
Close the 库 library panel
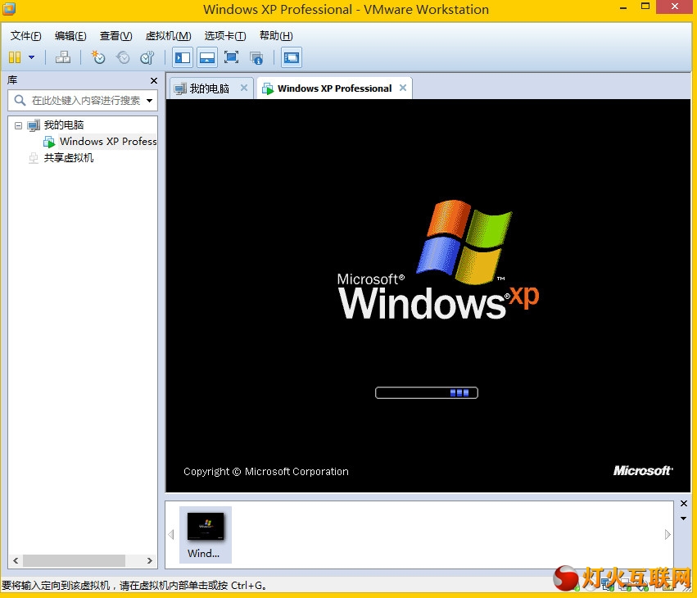point(154,80)
